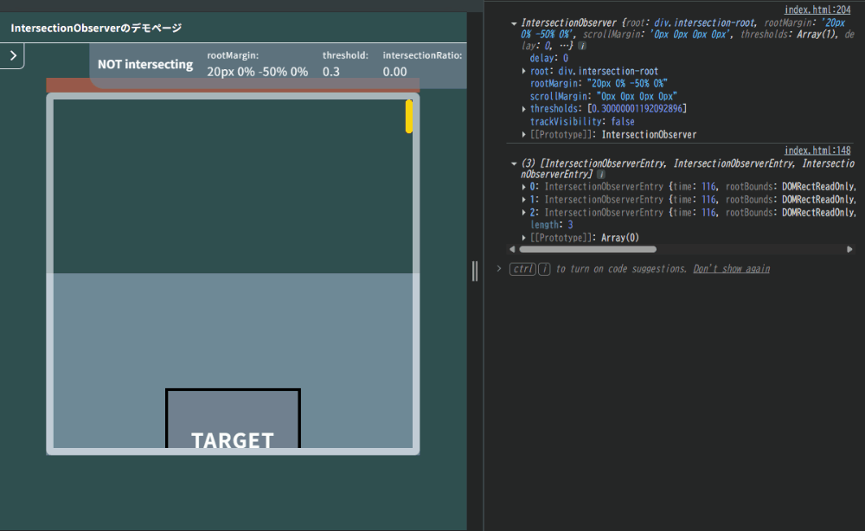The width and height of the screenshot is (865, 531).
Task: Click the TARGET box in the demo
Action: point(233,419)
